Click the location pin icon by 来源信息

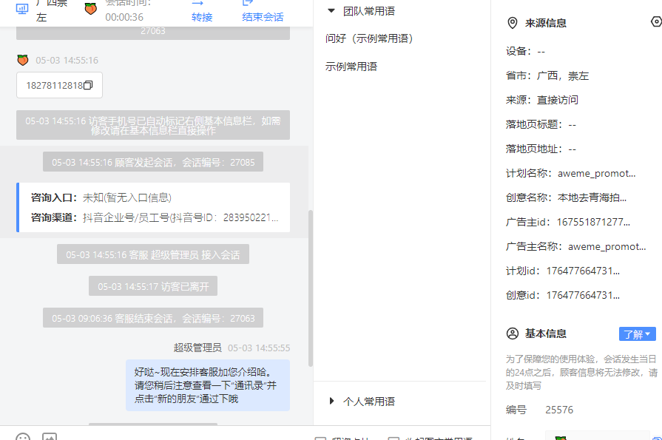[512, 23]
